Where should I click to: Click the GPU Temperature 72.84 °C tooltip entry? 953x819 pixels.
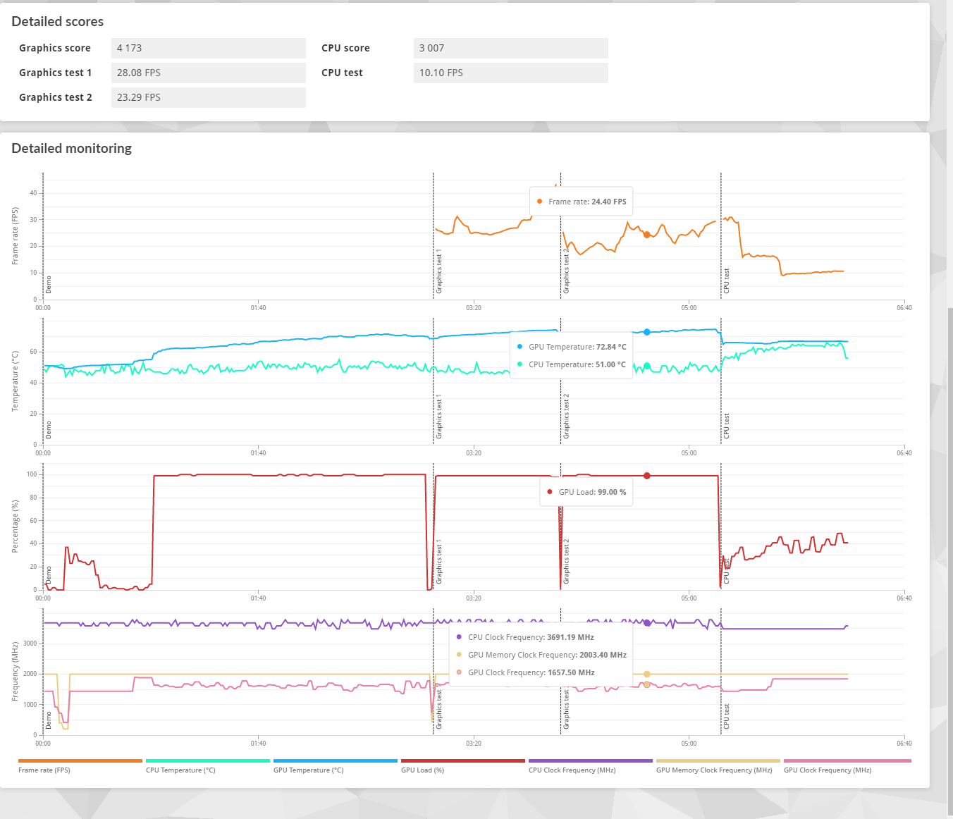(x=572, y=347)
